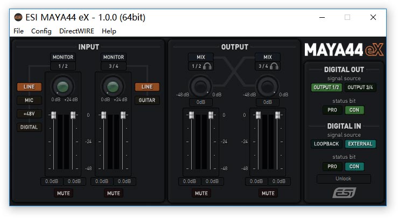Select MIC input source
This screenshot has height=218, width=398.
pyautogui.click(x=29, y=100)
